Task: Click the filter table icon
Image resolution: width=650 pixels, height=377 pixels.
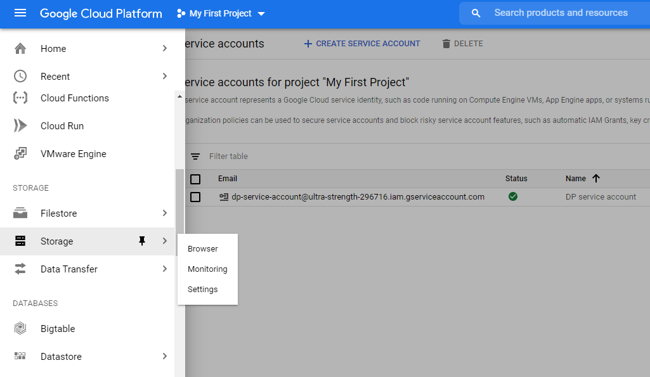Action: click(x=195, y=156)
